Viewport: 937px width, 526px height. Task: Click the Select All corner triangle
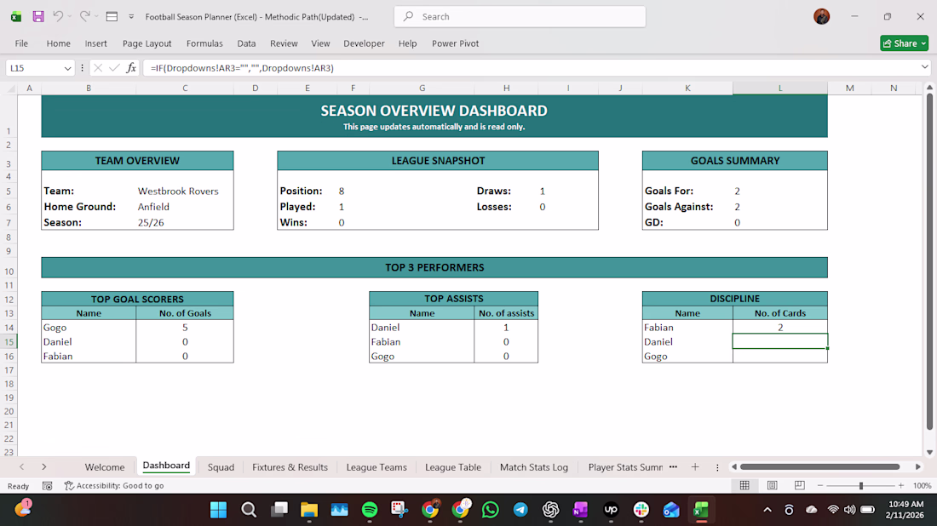click(x=11, y=89)
